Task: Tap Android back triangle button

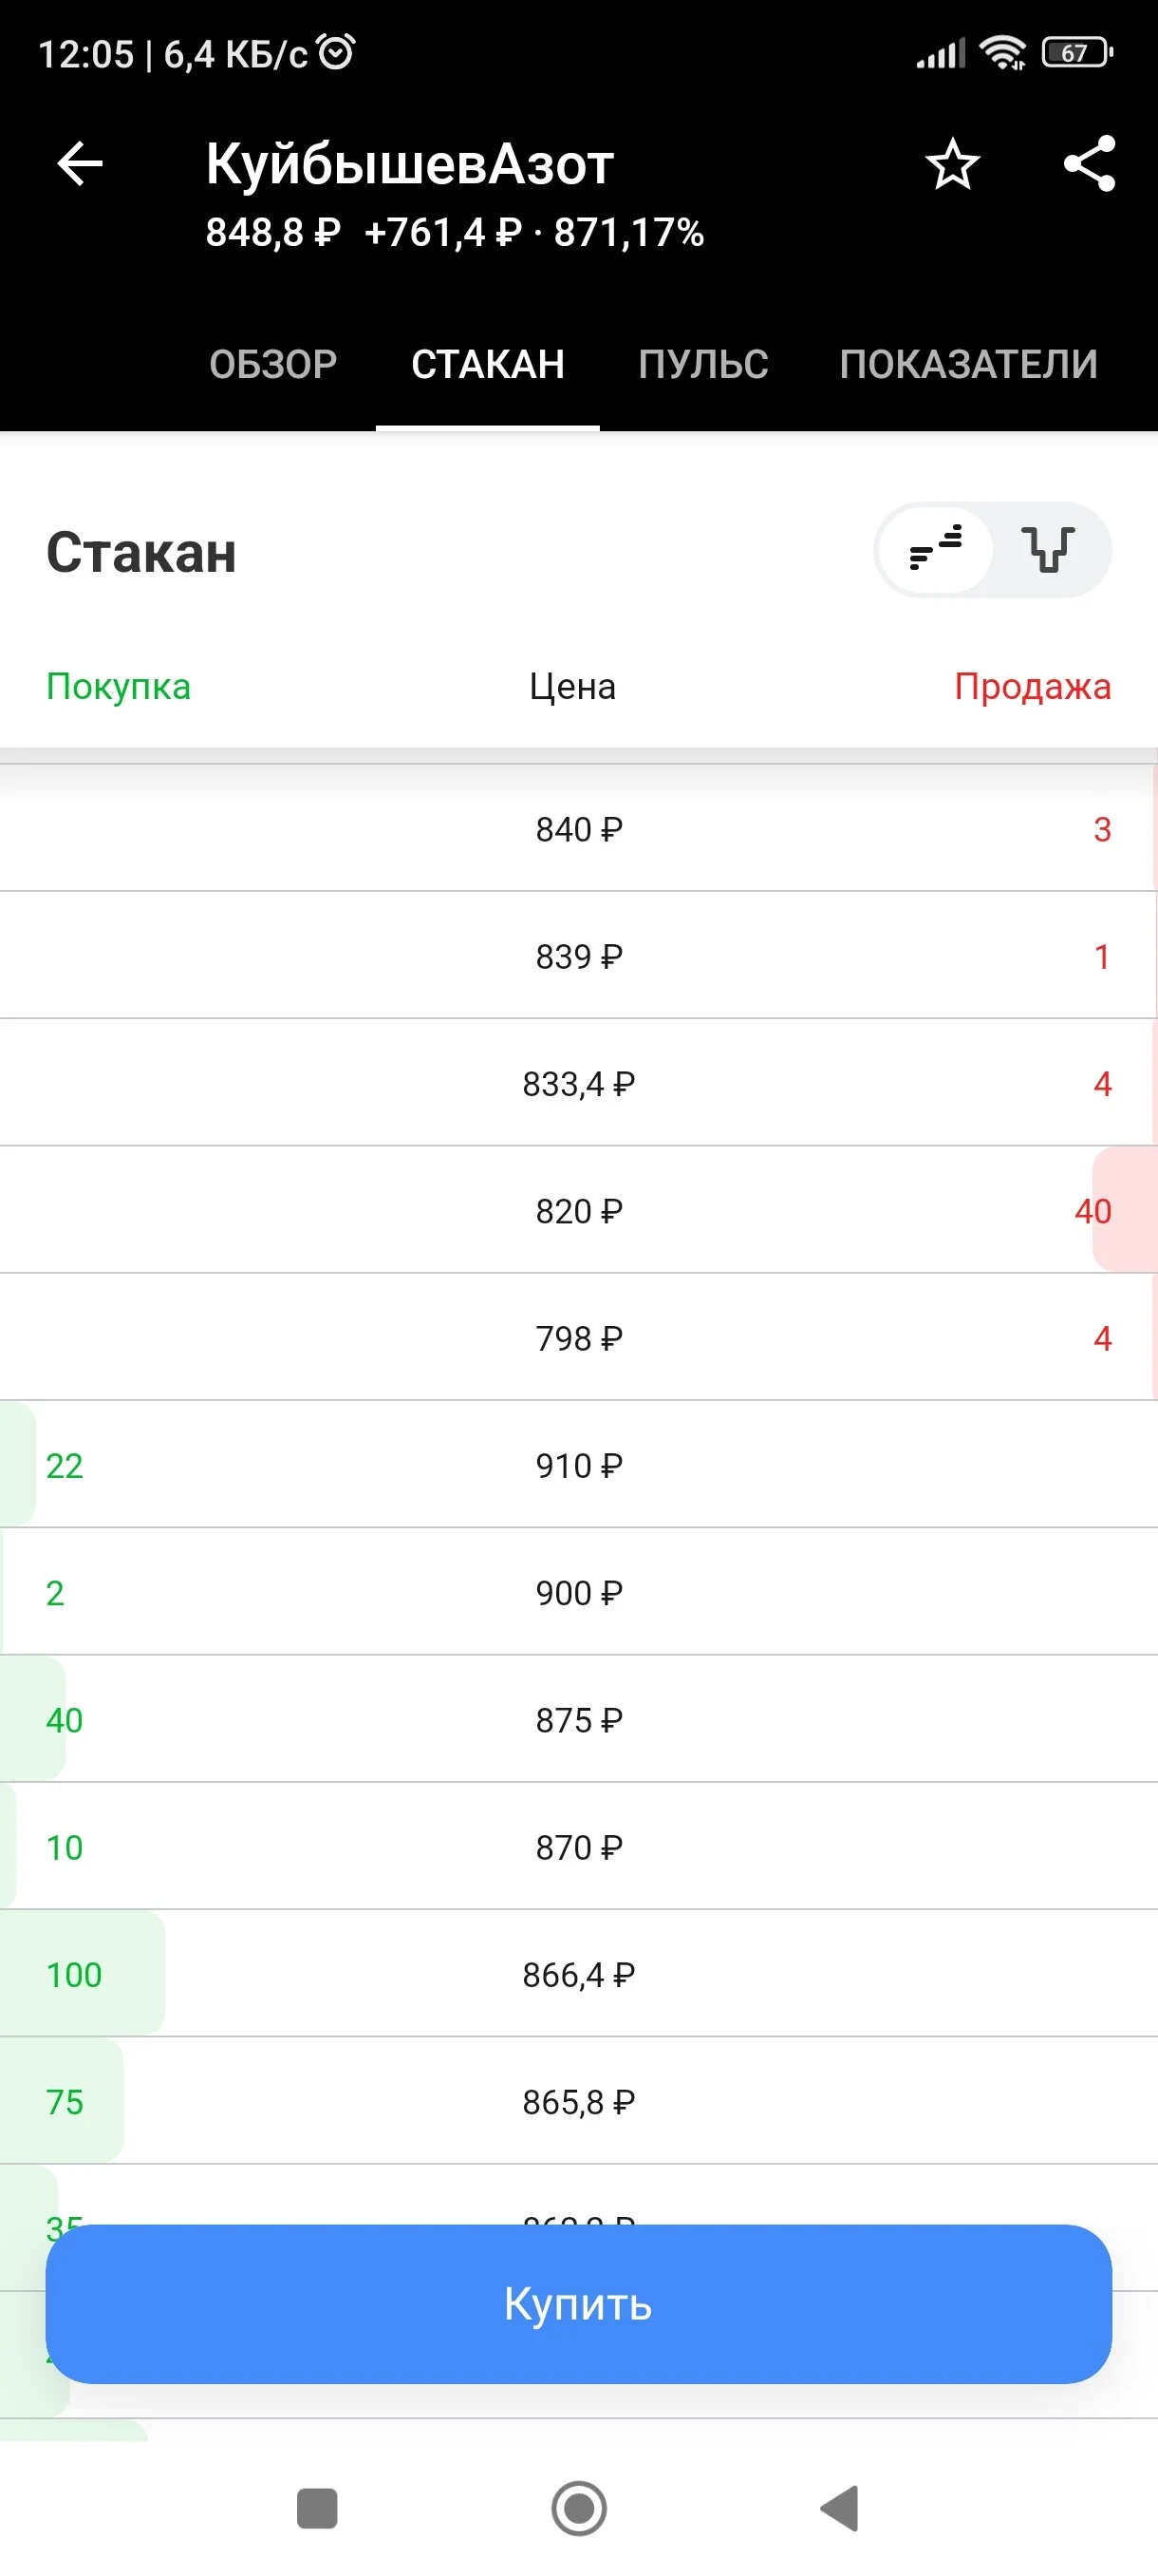Action: tap(839, 2508)
